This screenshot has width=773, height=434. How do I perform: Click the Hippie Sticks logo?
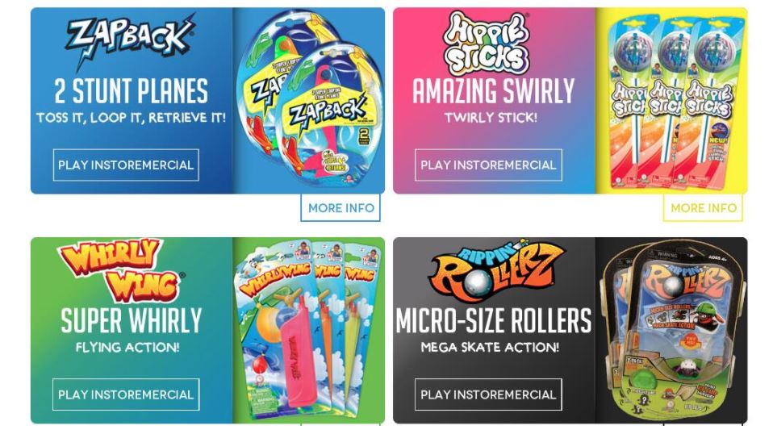pos(486,45)
